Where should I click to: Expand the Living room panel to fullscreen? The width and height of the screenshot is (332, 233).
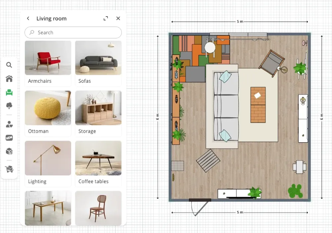[x=106, y=19]
